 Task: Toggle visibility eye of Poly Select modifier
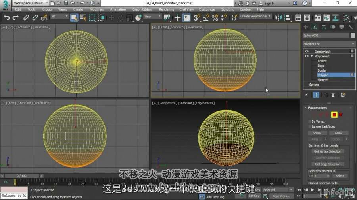tap(307, 56)
